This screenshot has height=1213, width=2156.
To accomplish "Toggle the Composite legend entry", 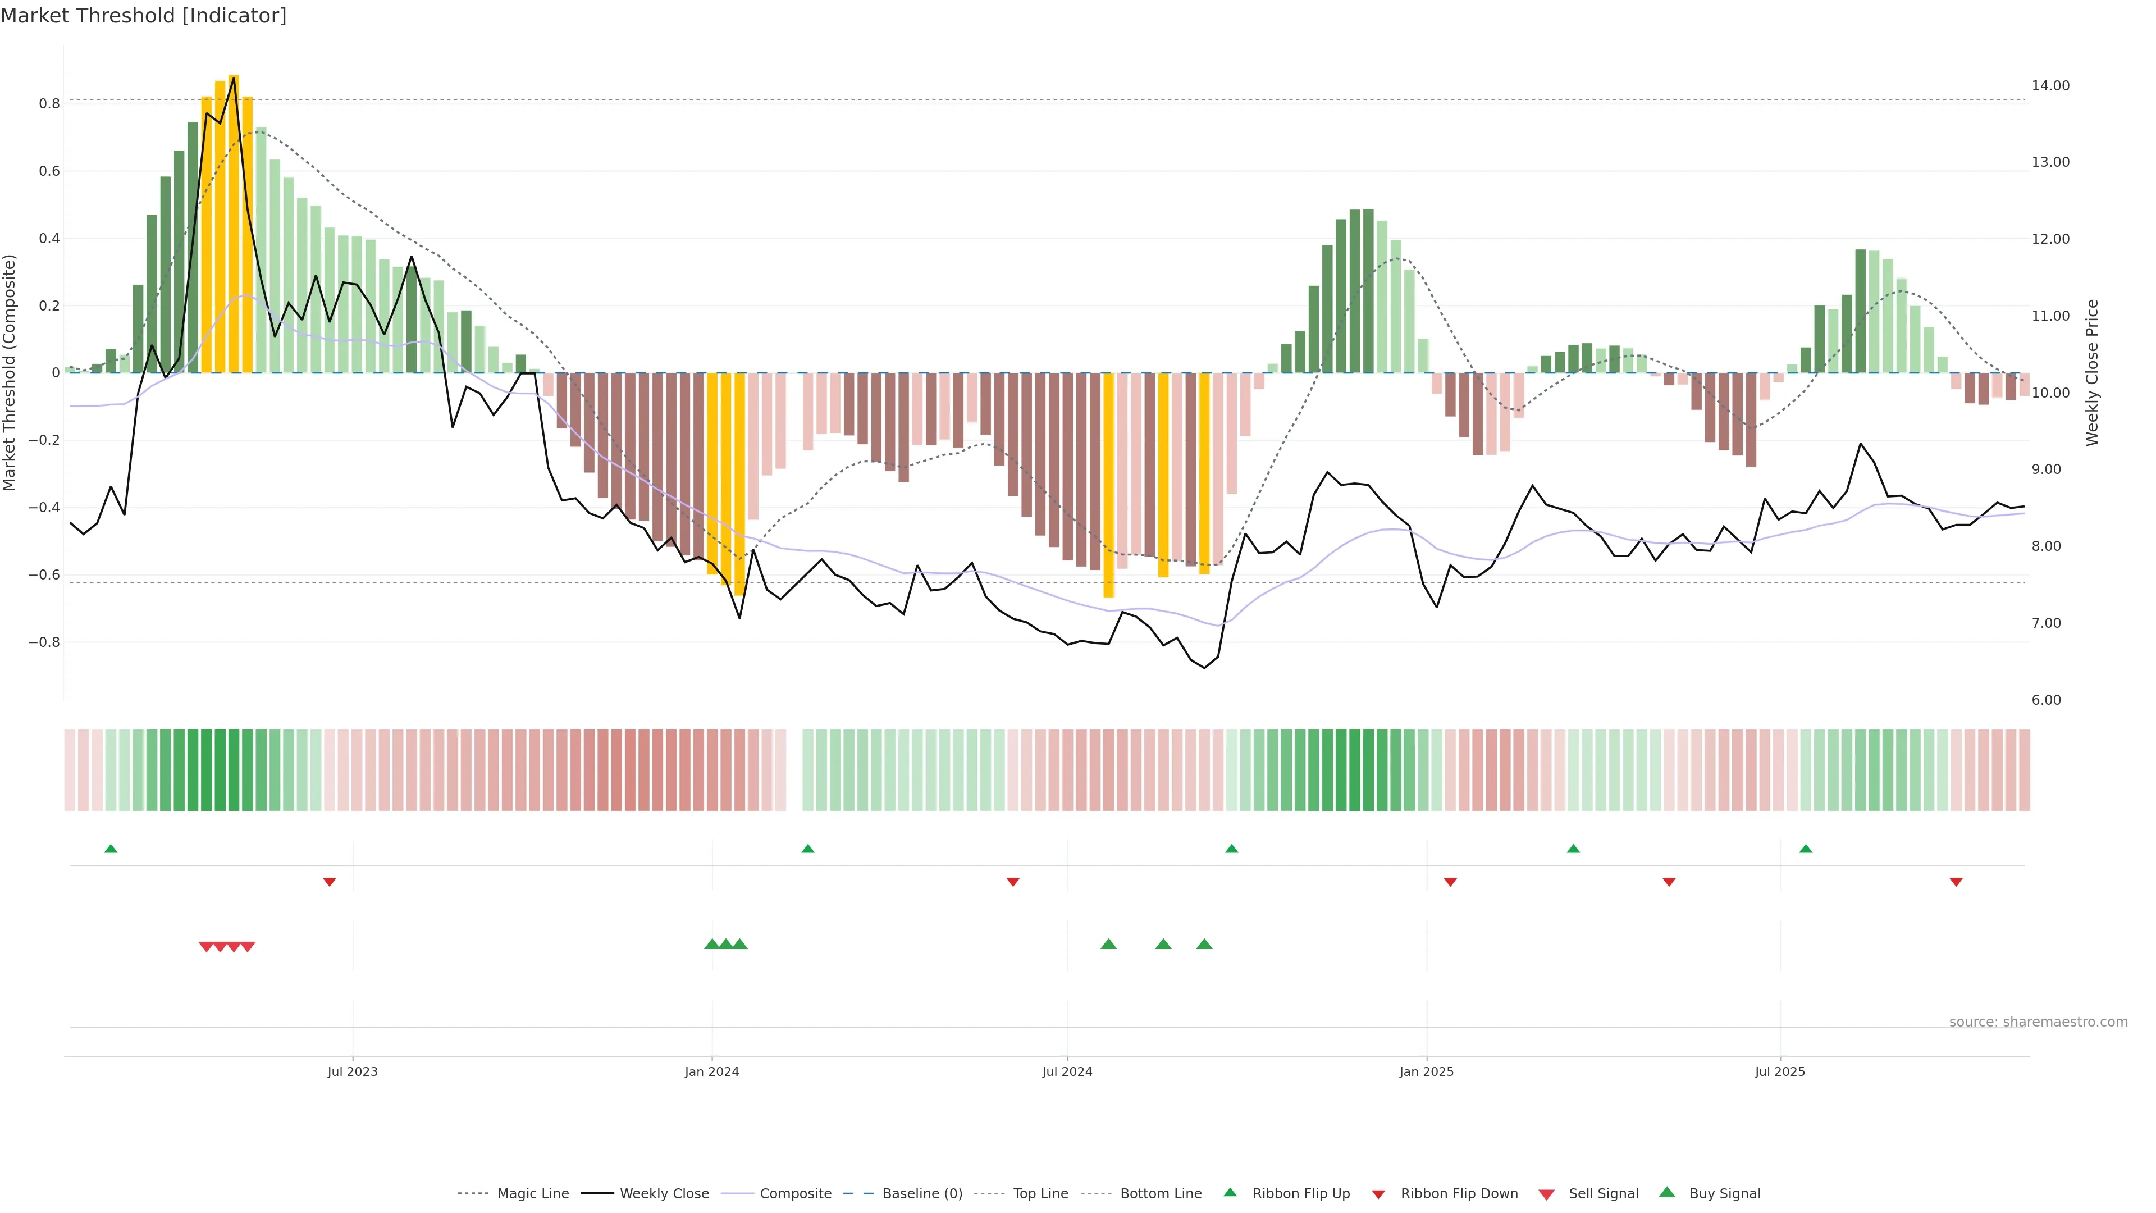I will pyautogui.click(x=795, y=1194).
